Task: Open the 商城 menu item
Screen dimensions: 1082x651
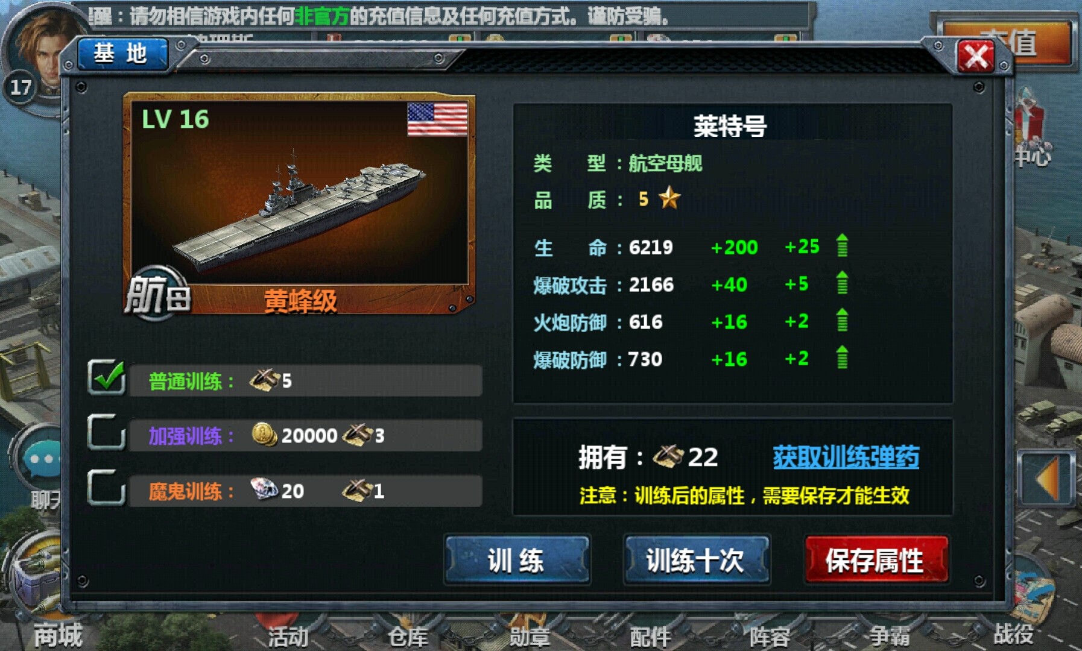Action: click(57, 635)
